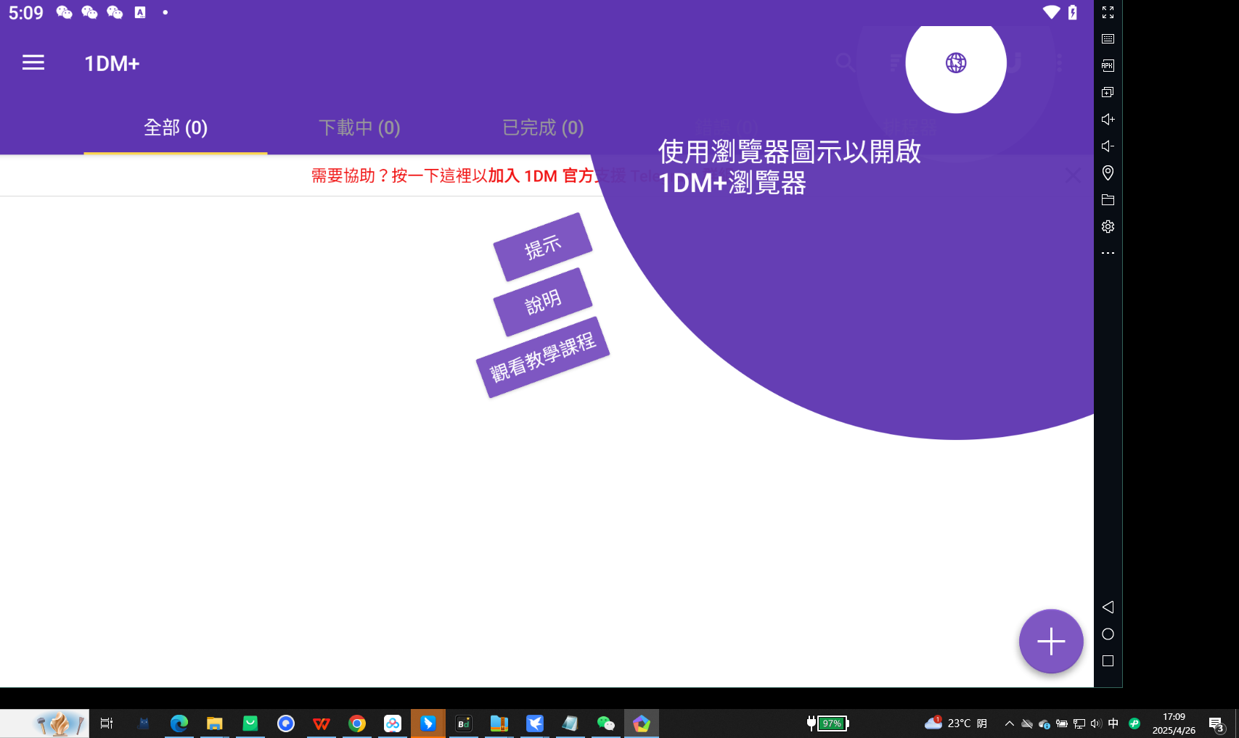Tap the Android recents square button
Image resolution: width=1239 pixels, height=738 pixels.
coord(1108,661)
